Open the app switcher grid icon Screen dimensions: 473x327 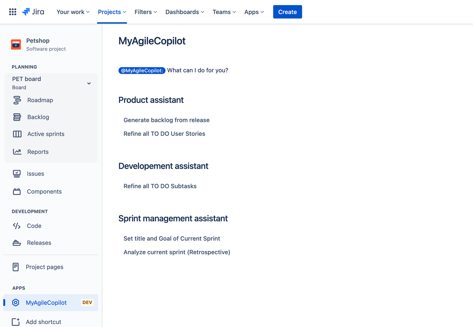[13, 12]
